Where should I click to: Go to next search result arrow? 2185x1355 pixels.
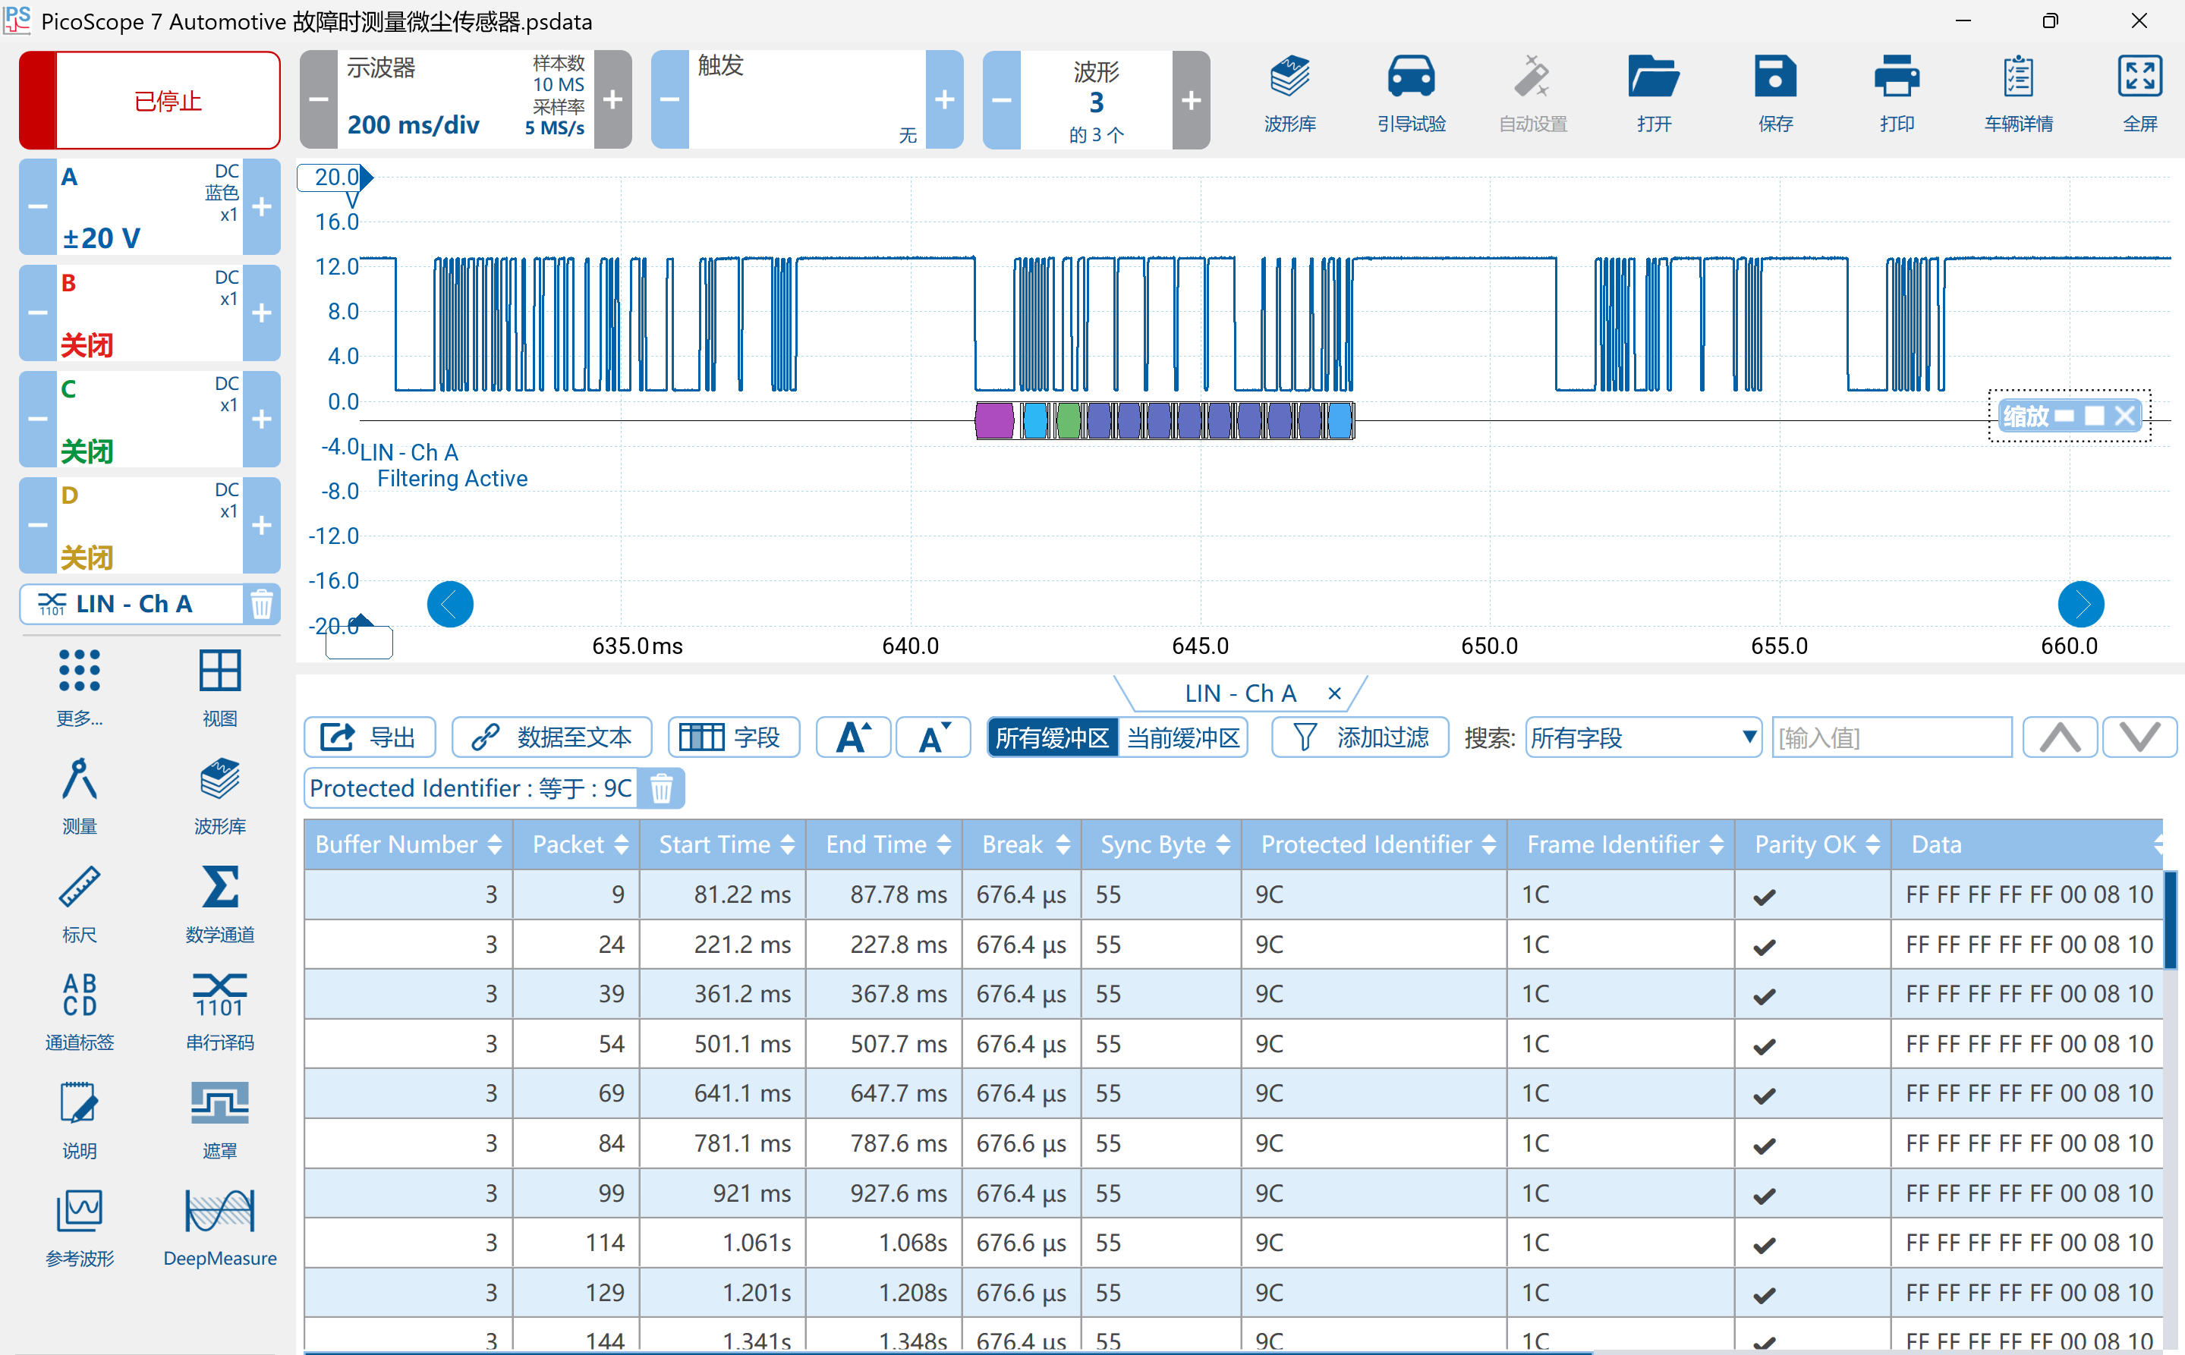coord(2139,737)
